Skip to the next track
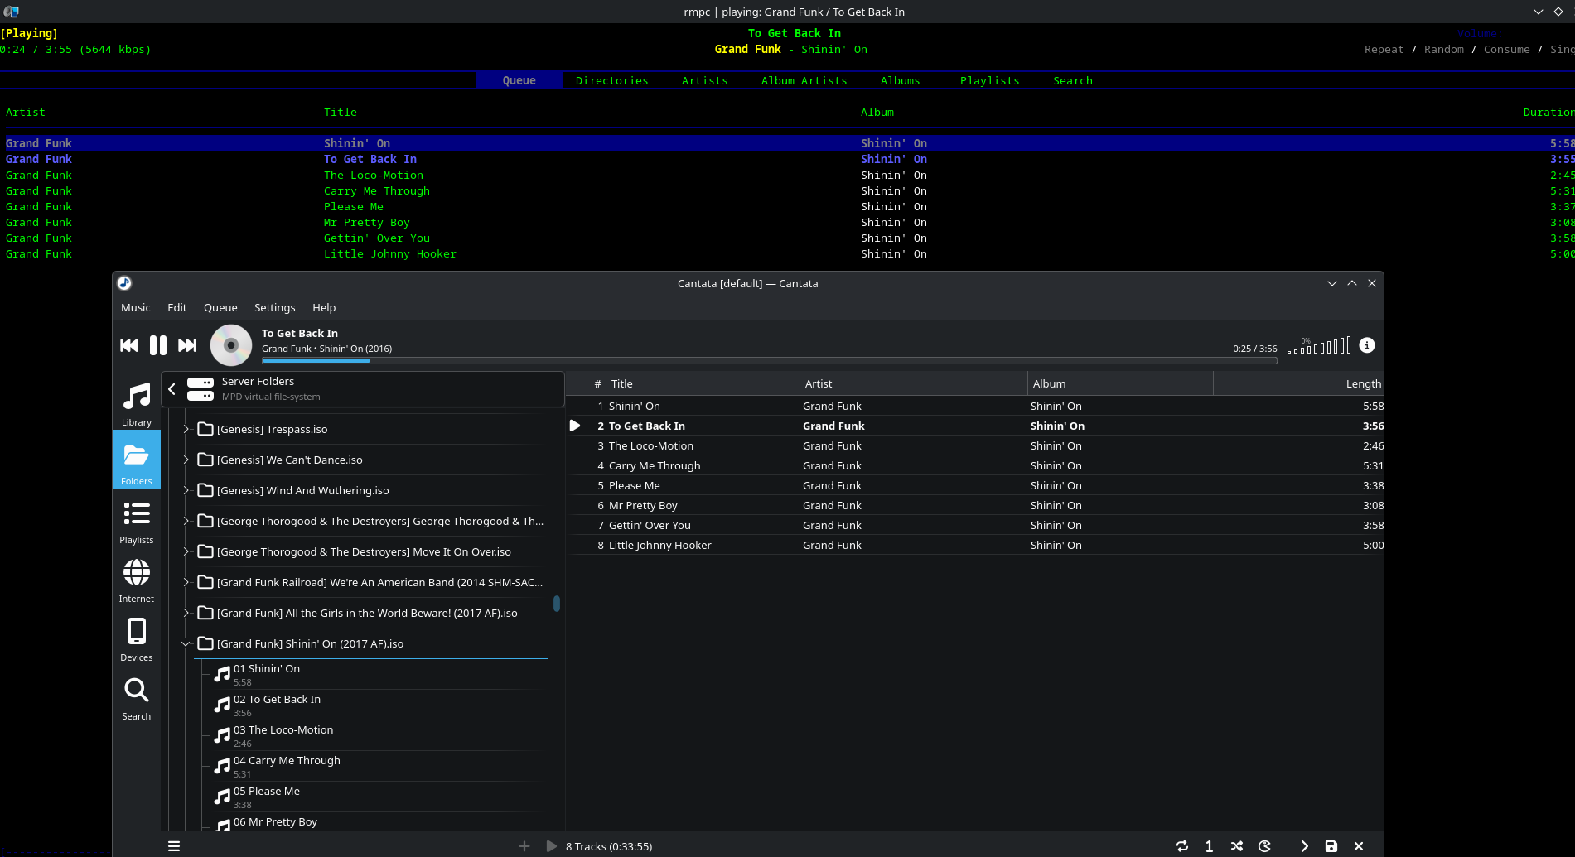Image resolution: width=1575 pixels, height=857 pixels. (x=187, y=345)
